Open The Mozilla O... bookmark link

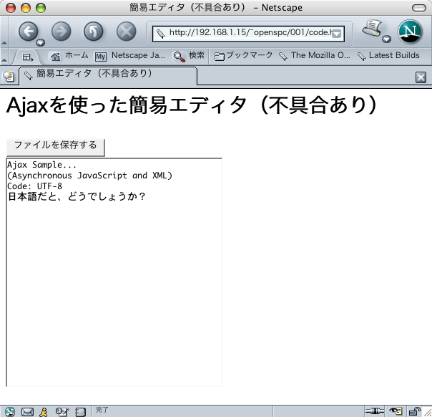(x=314, y=56)
